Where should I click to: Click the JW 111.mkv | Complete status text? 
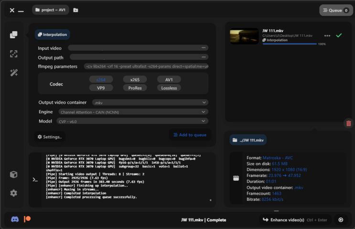point(204,220)
